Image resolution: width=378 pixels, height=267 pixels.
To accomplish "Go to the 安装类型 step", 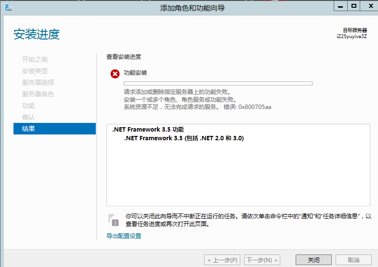I will coord(35,71).
